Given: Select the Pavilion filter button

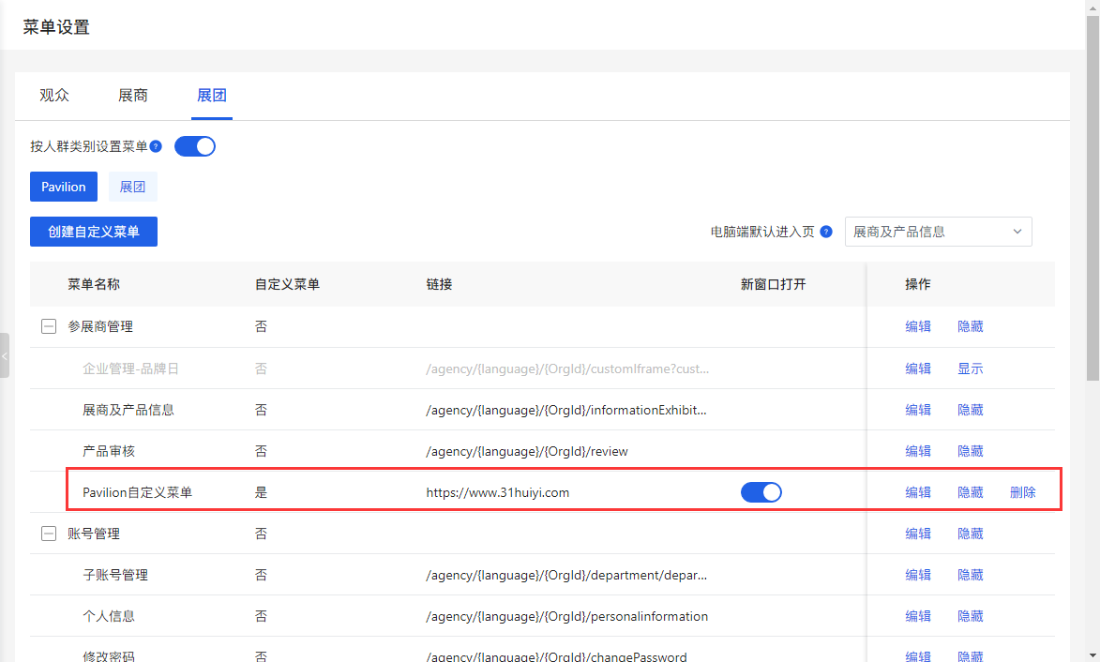Looking at the screenshot, I should (63, 187).
